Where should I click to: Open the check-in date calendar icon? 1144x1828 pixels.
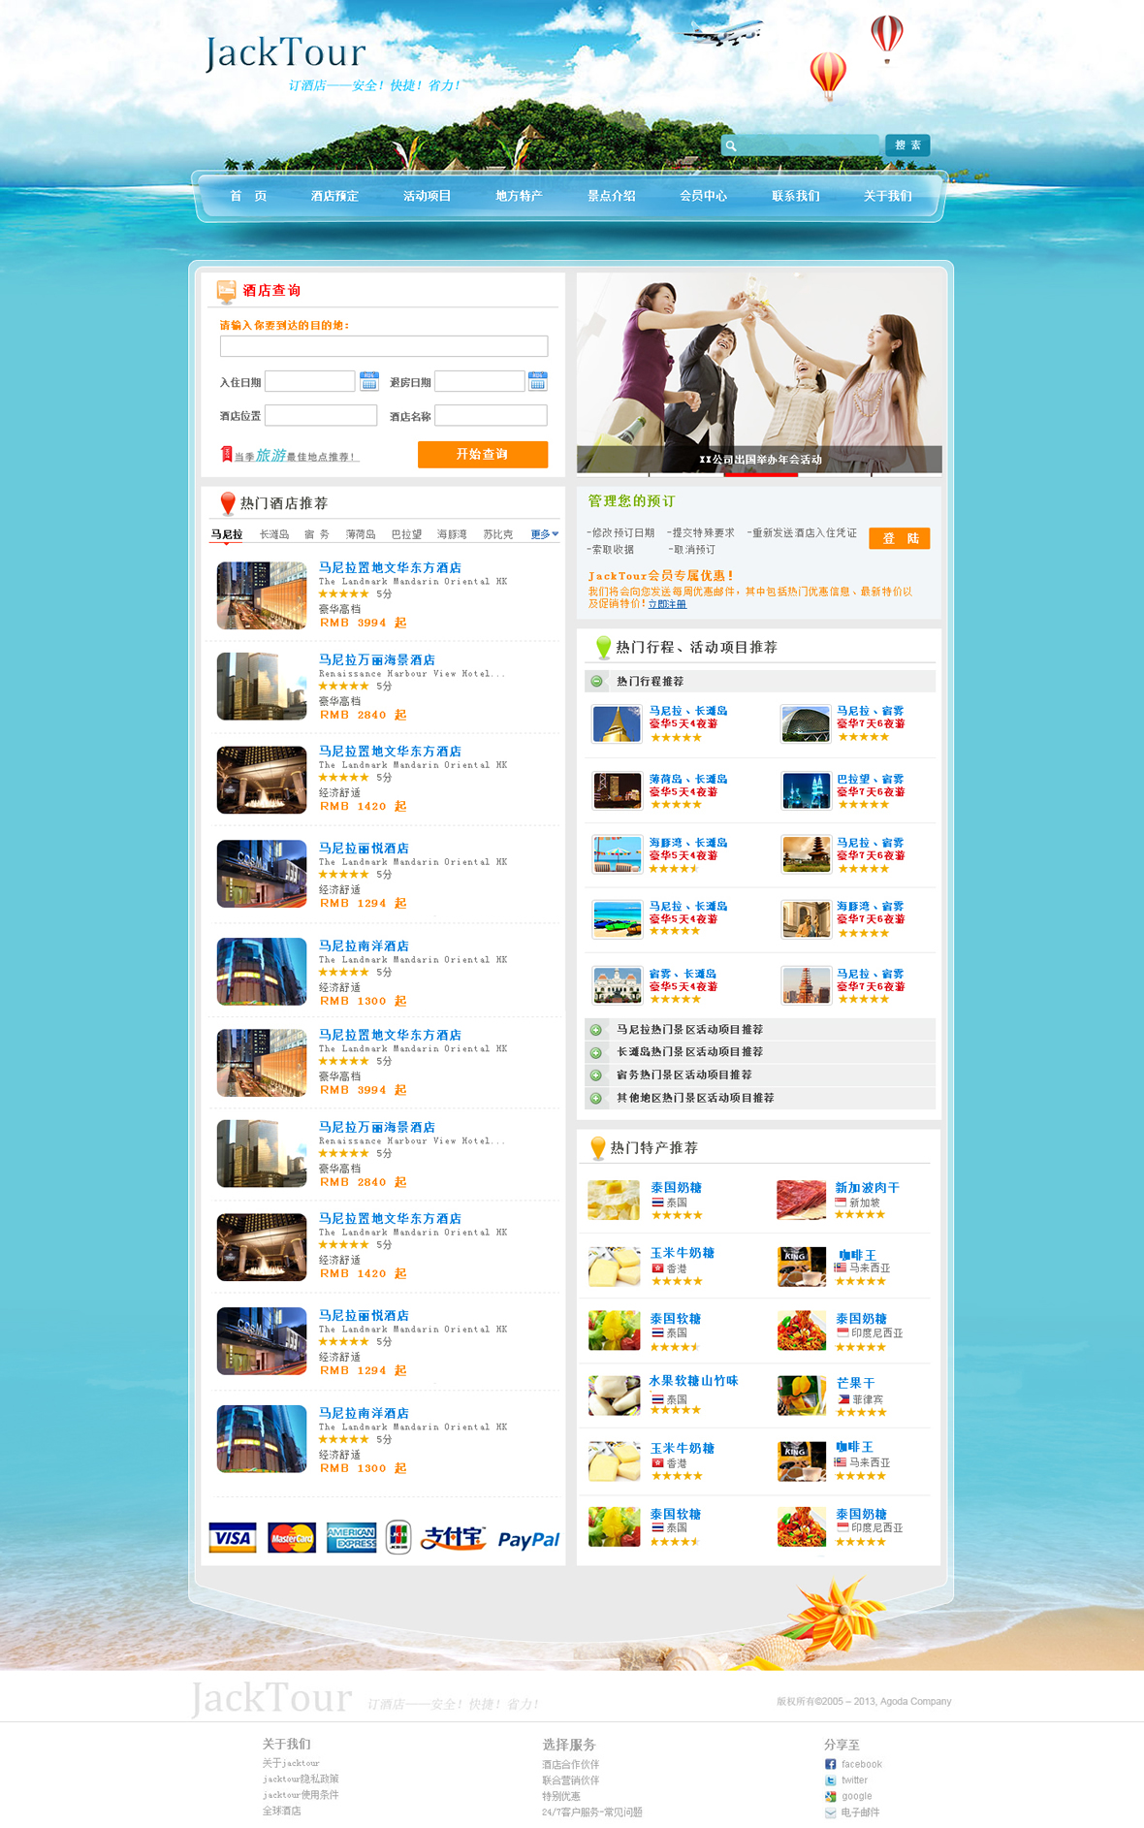click(369, 381)
